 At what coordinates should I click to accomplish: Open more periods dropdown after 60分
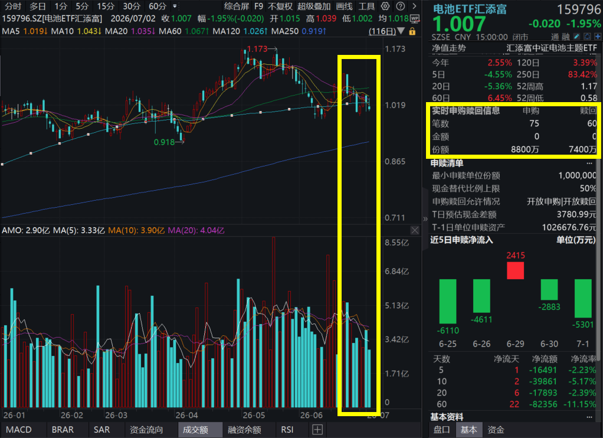tap(175, 6)
